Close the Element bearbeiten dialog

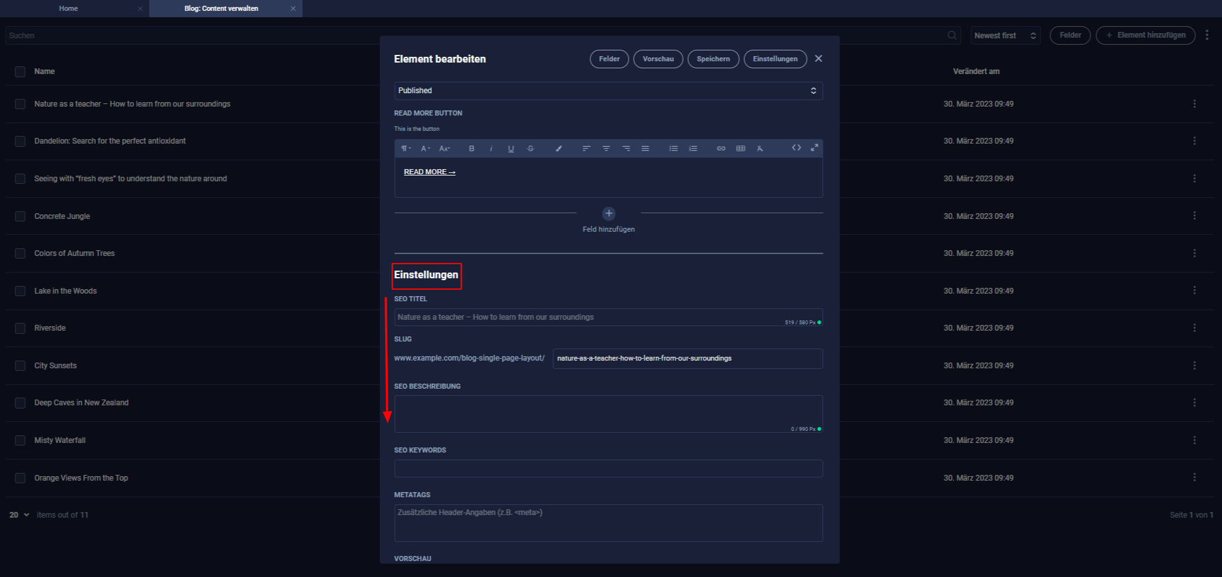click(x=818, y=59)
